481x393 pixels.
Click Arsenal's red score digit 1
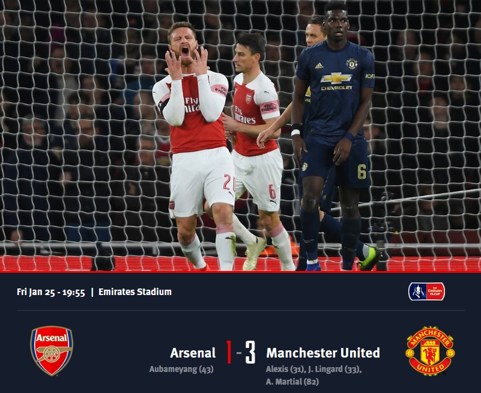pyautogui.click(x=229, y=352)
